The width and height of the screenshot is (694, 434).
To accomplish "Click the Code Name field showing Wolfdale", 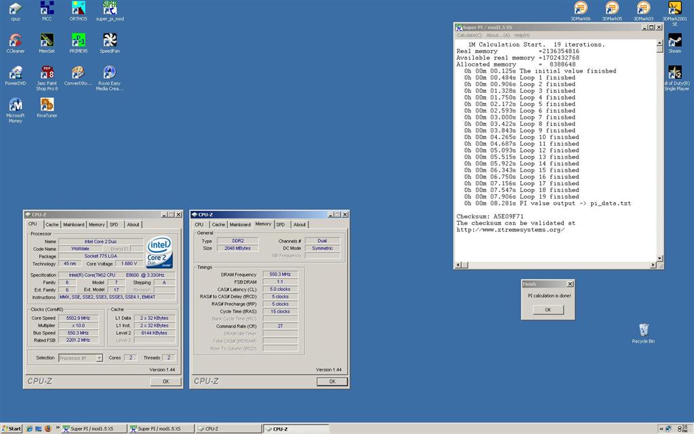I will tap(80, 249).
